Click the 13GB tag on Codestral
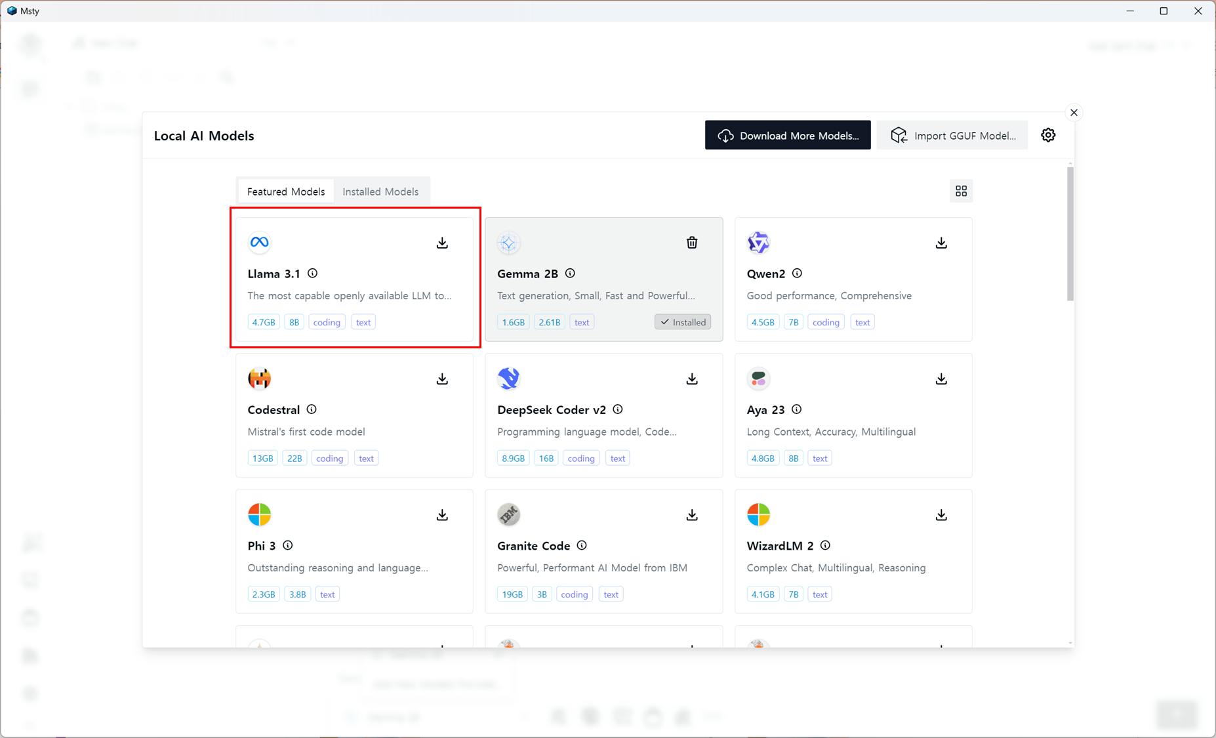The width and height of the screenshot is (1216, 738). pyautogui.click(x=262, y=458)
